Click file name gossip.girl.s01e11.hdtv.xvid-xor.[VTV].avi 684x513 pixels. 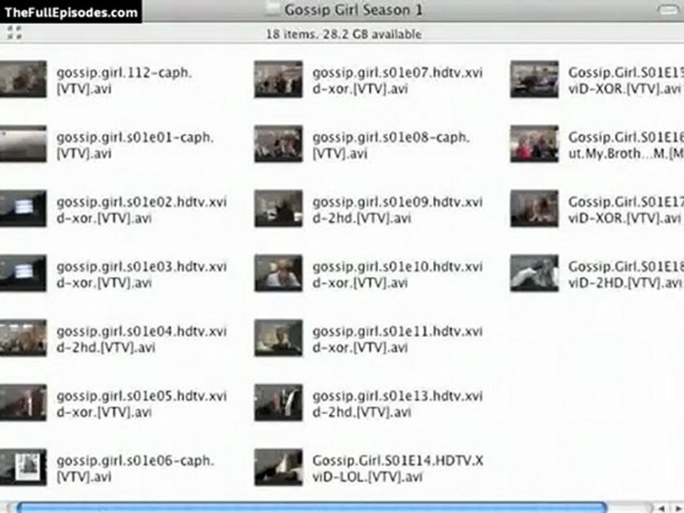[398, 339]
